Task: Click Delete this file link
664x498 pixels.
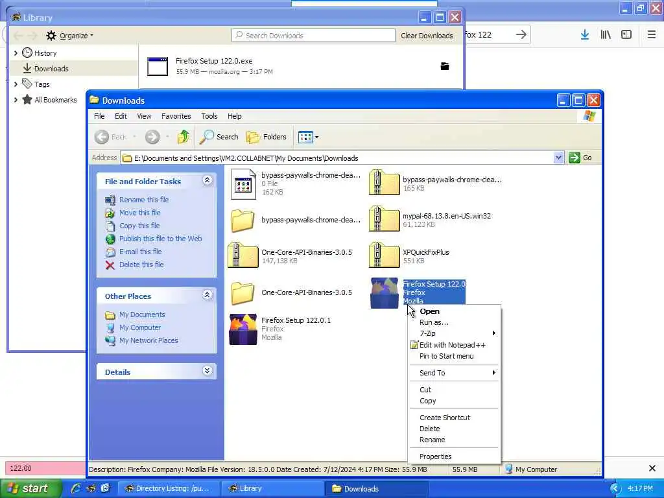Action: (x=141, y=265)
